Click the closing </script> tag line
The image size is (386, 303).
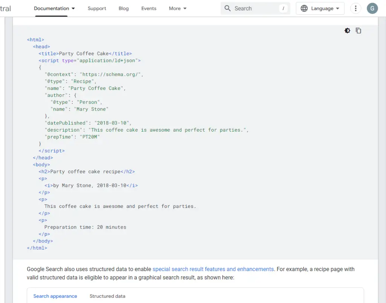pyautogui.click(x=52, y=151)
